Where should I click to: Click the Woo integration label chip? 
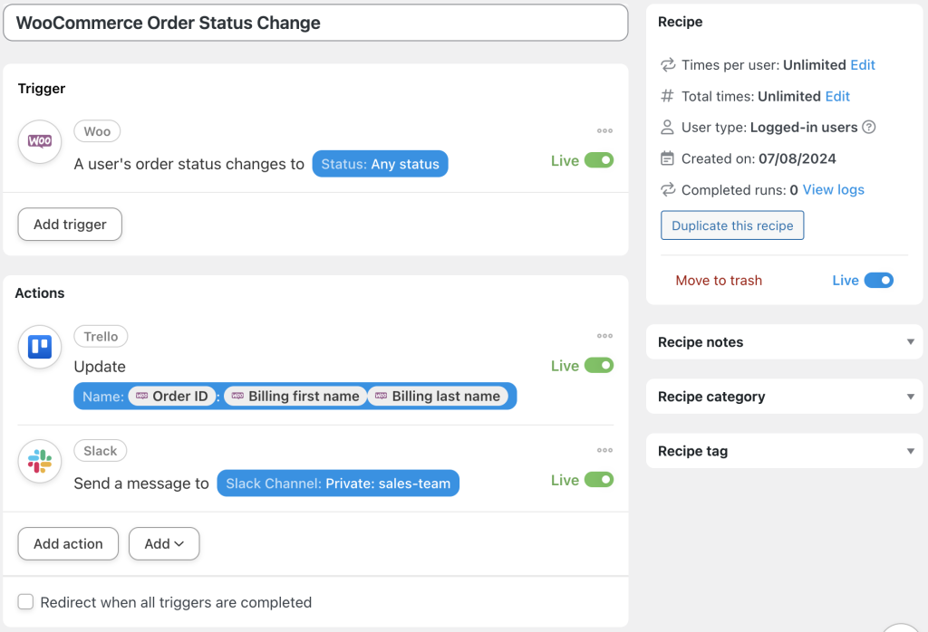pyautogui.click(x=97, y=130)
